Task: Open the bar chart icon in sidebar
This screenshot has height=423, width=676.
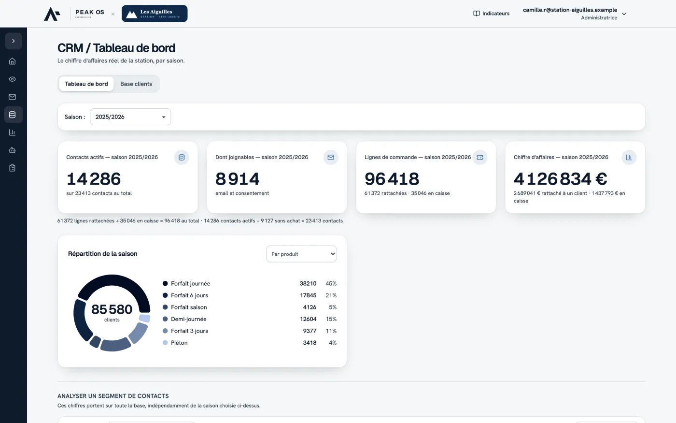Action: click(x=13, y=132)
